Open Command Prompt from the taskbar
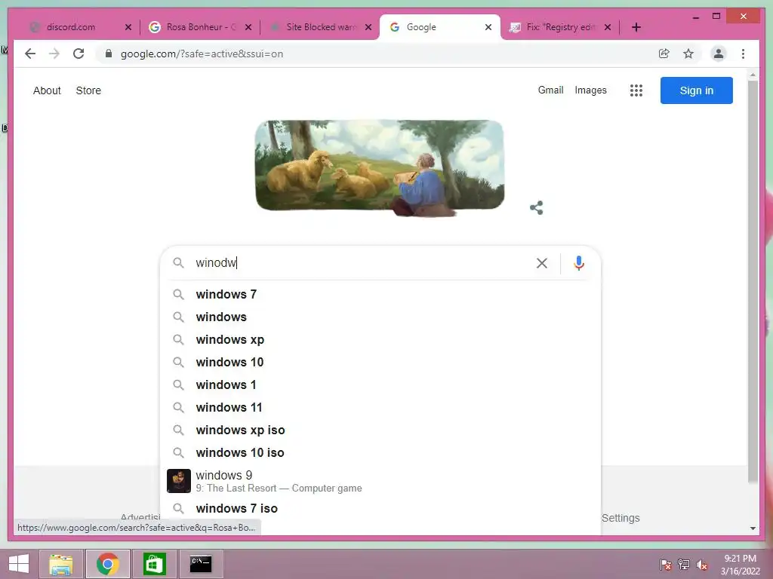 pyautogui.click(x=201, y=564)
